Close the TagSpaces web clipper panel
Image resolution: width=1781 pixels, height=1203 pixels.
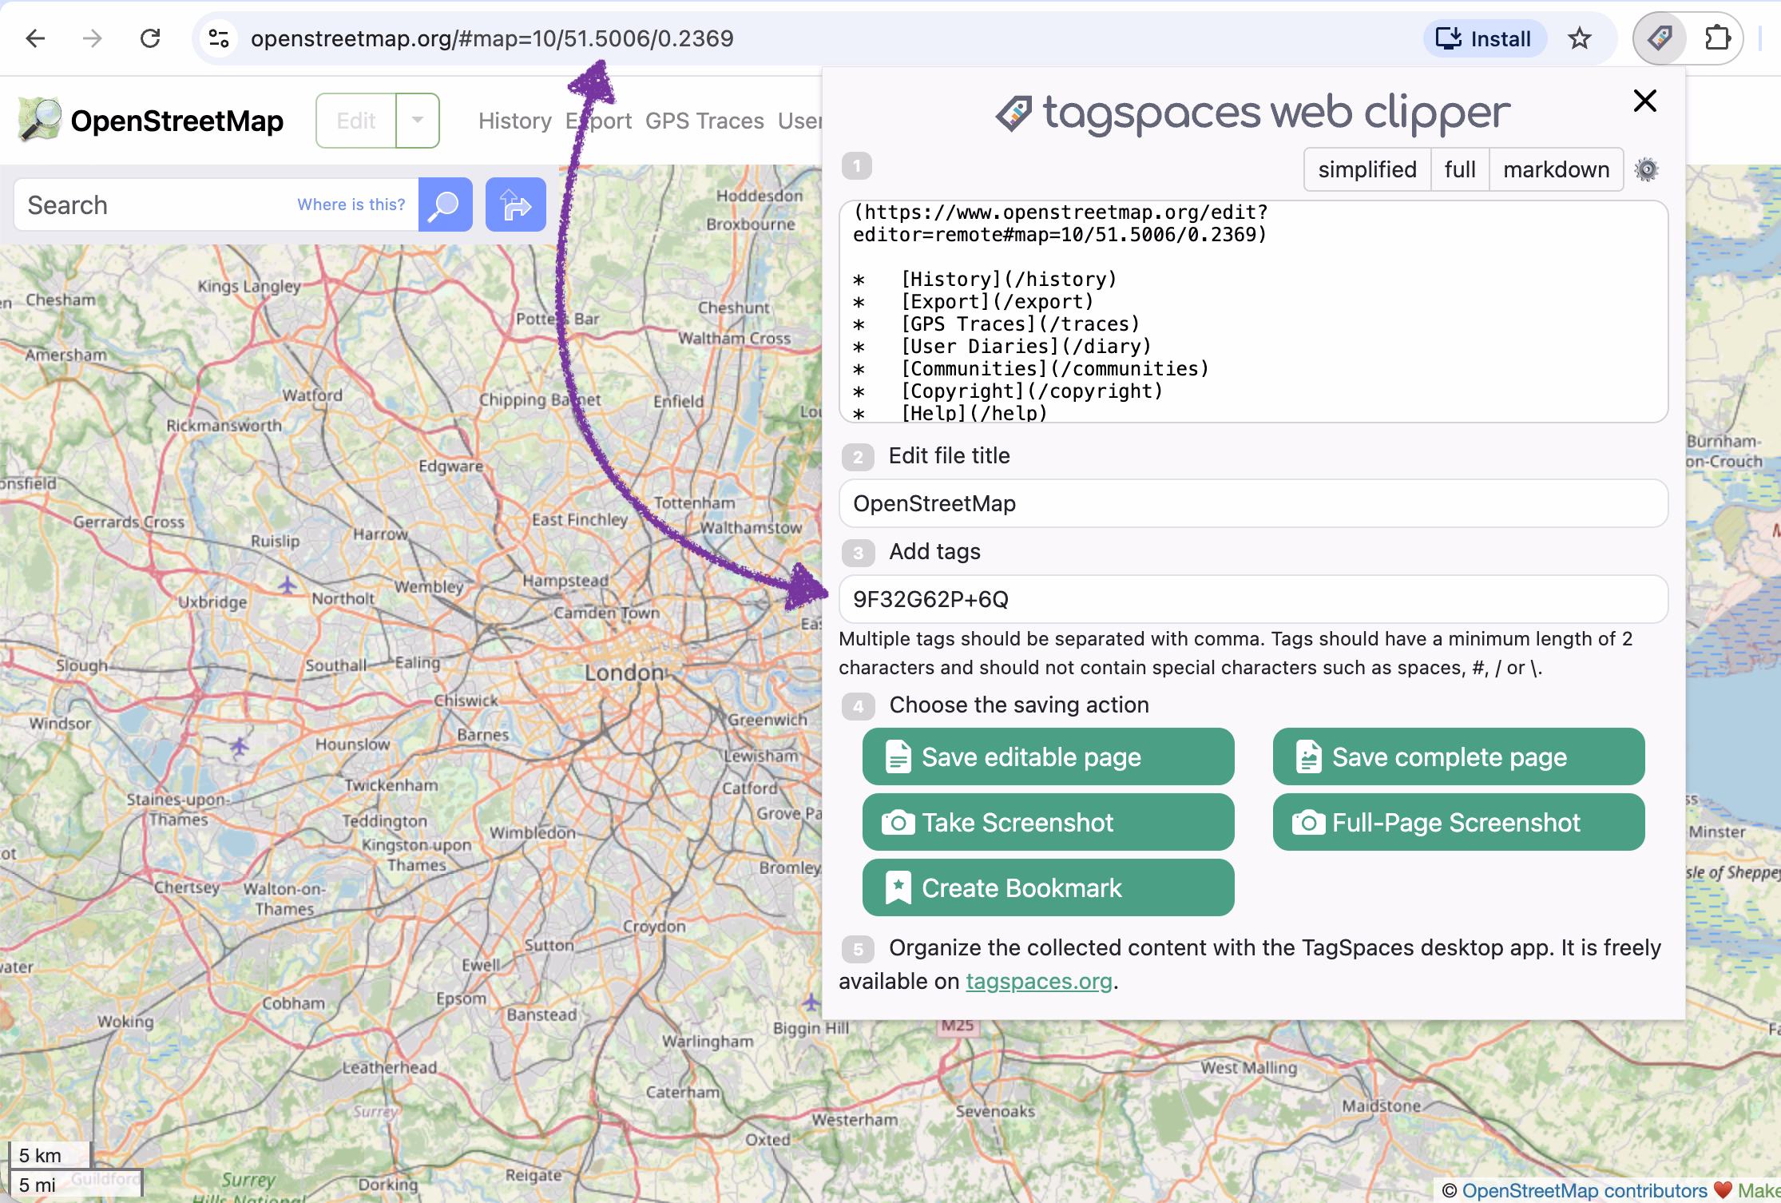tap(1645, 101)
